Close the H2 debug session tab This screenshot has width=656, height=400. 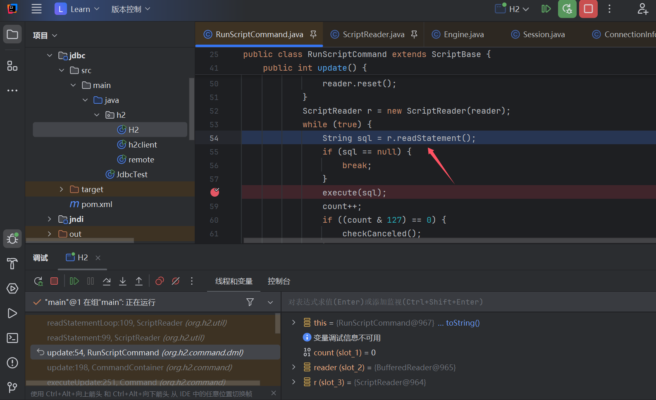tap(98, 257)
